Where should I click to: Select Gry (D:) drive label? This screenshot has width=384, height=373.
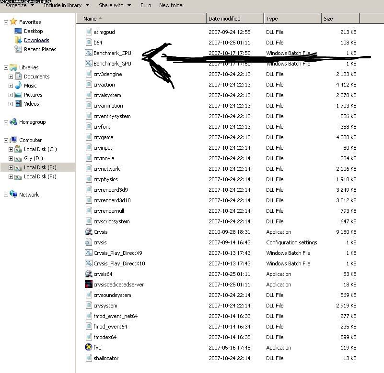(33, 158)
